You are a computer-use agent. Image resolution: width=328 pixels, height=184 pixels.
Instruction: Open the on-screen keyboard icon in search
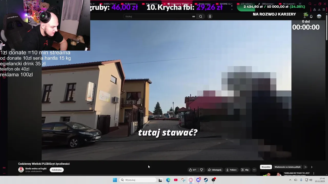pos(194,16)
